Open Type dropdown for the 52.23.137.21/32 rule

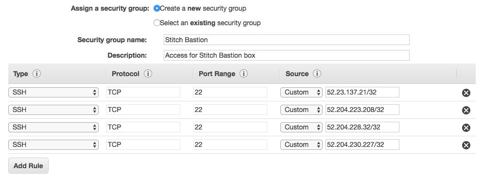coord(53,92)
